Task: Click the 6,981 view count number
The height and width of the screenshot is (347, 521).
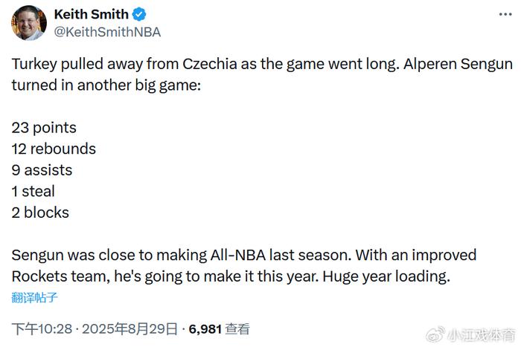Action: pos(205,328)
